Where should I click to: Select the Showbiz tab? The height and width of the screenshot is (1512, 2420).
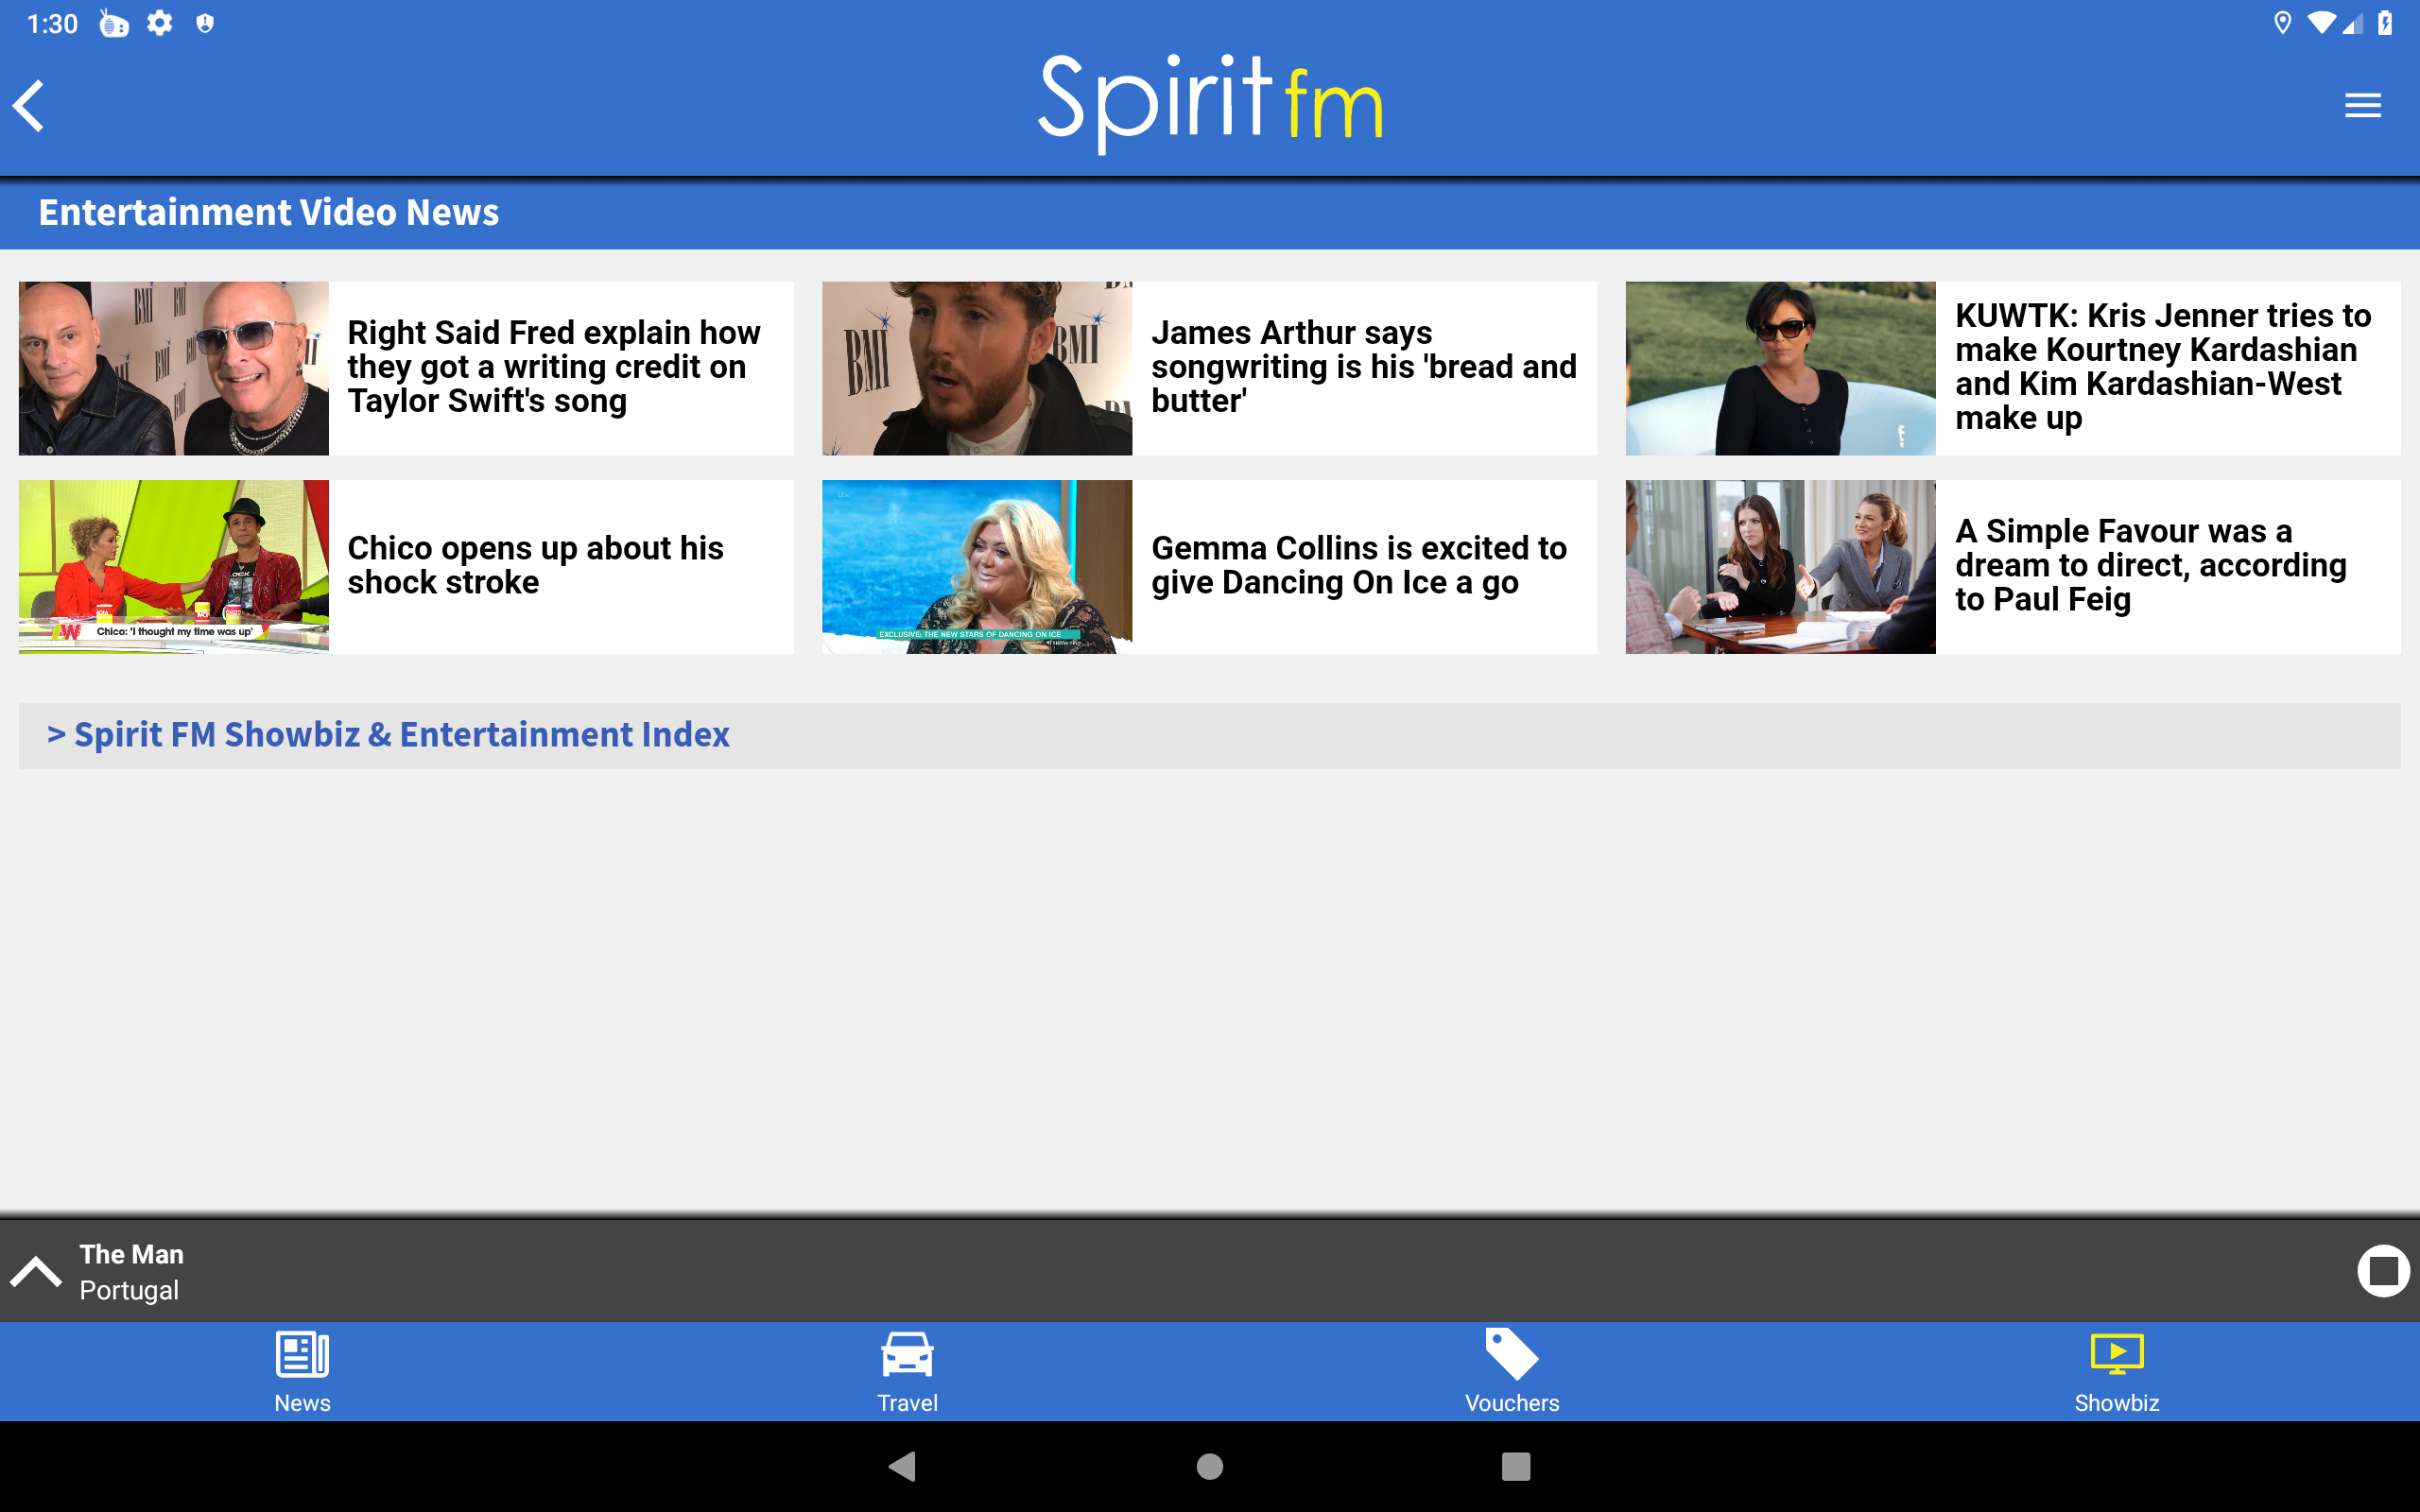(x=2116, y=1372)
